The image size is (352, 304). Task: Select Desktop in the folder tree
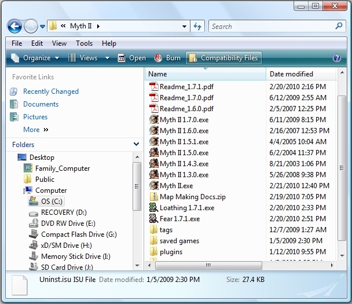[x=42, y=158]
